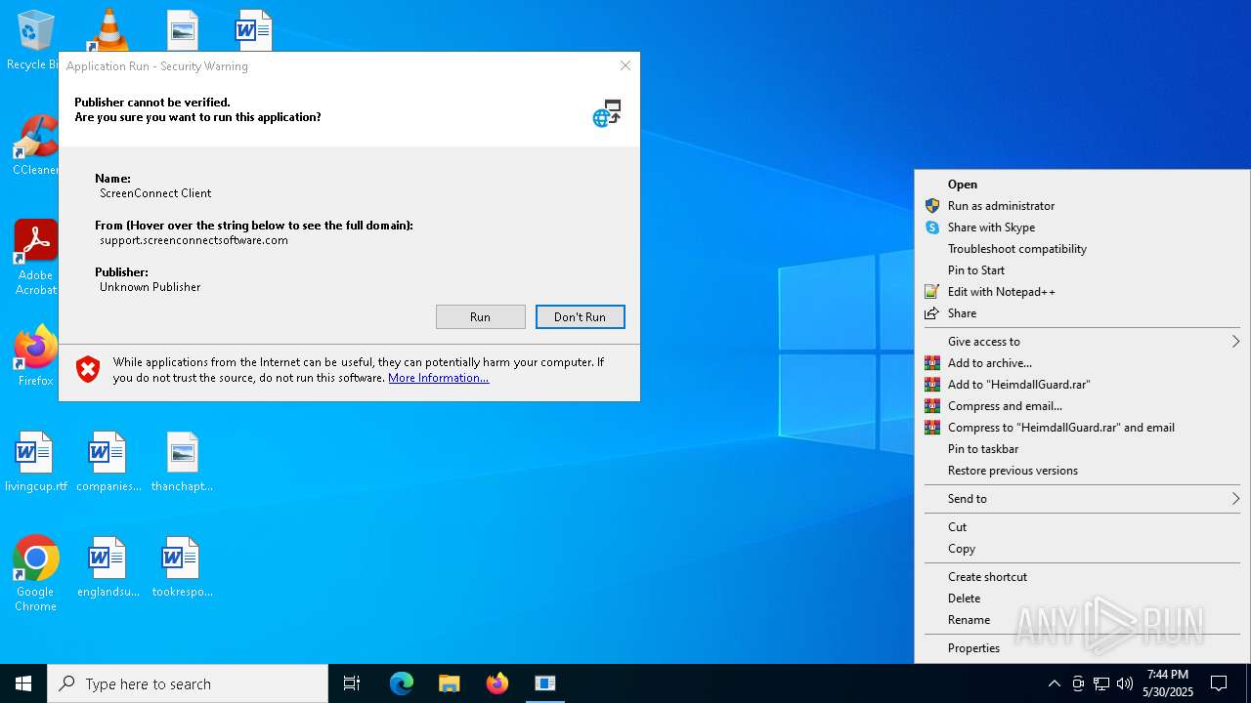Choose Share with Skype
The image size is (1251, 703).
1082,227
